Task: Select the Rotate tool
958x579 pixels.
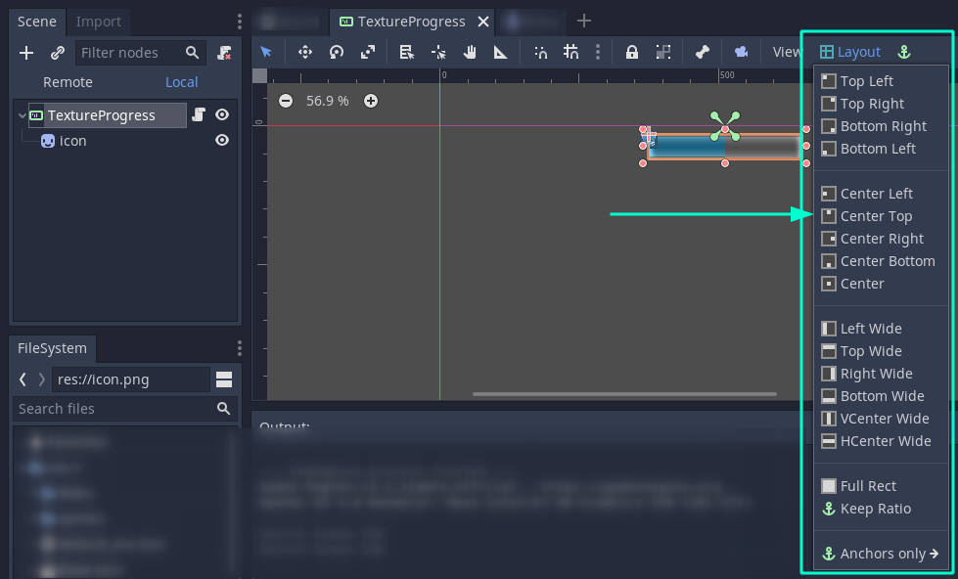Action: 335,52
